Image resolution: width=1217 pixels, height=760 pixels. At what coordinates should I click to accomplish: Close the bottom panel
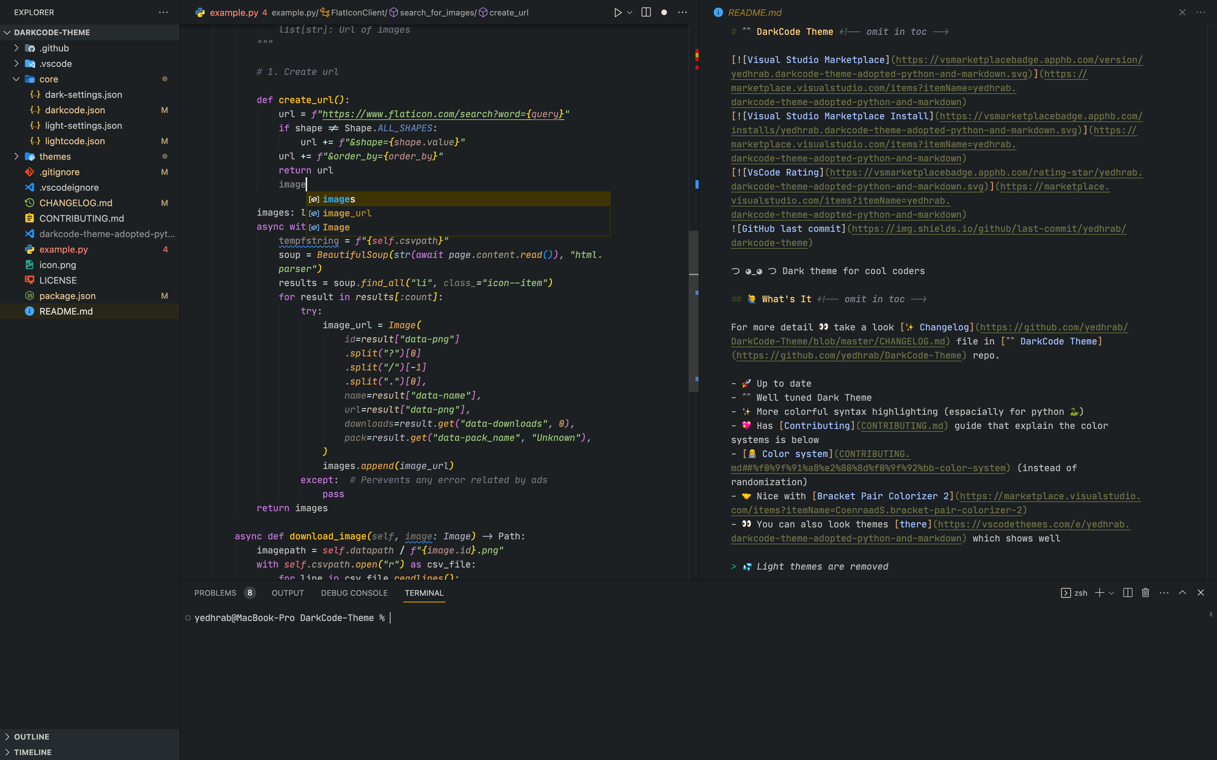coord(1201,593)
